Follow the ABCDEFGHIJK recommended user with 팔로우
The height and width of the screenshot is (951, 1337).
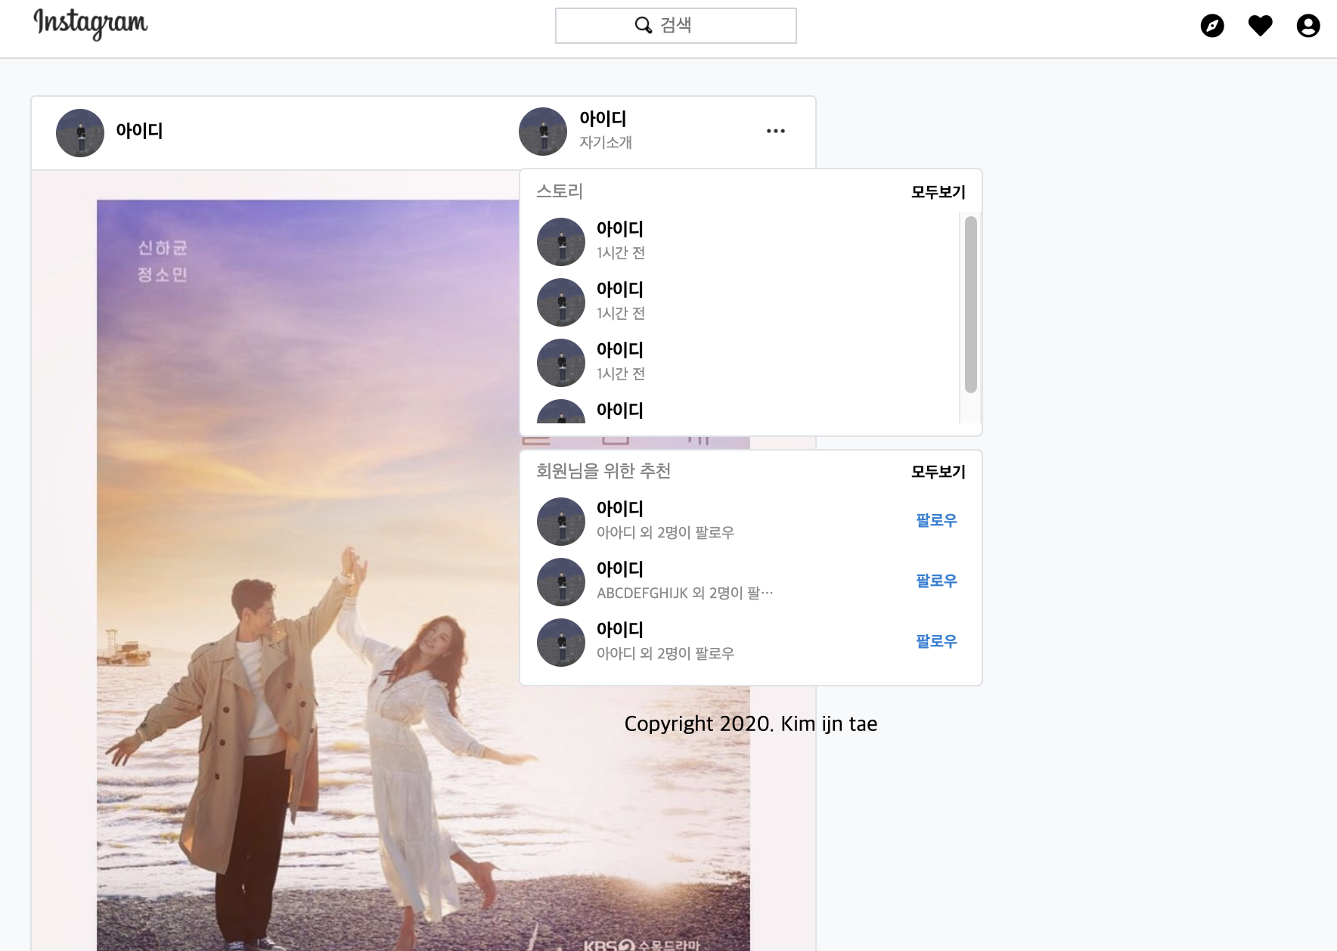tap(936, 581)
